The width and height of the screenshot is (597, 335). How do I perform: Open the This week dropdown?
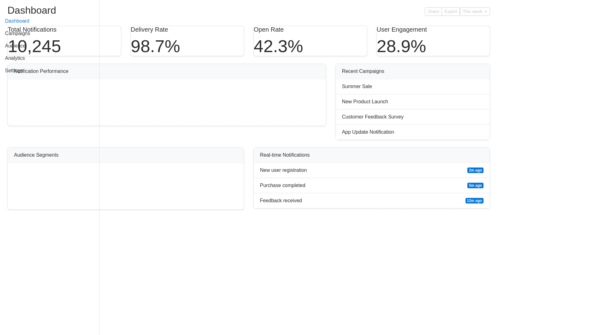(474, 12)
